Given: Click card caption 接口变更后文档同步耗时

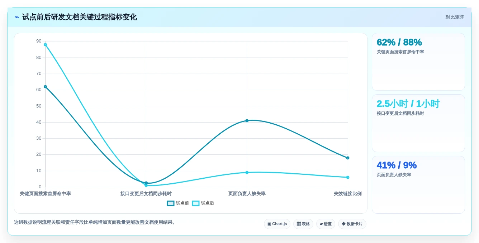Looking at the screenshot, I should [400, 113].
